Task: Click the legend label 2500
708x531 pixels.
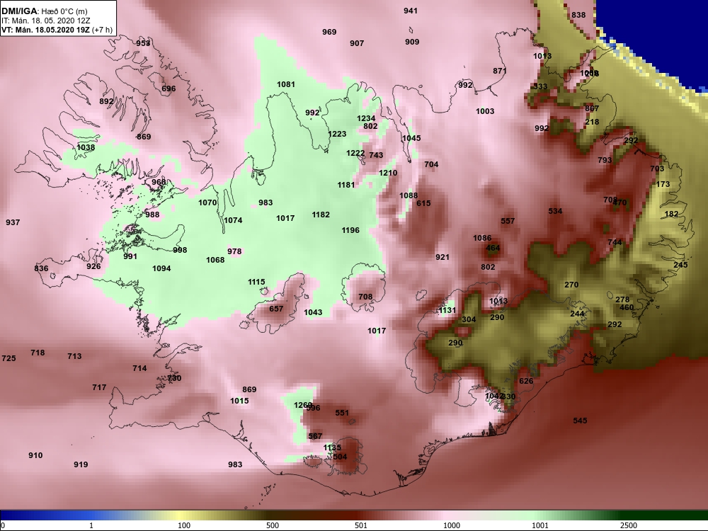Action: 629,525
